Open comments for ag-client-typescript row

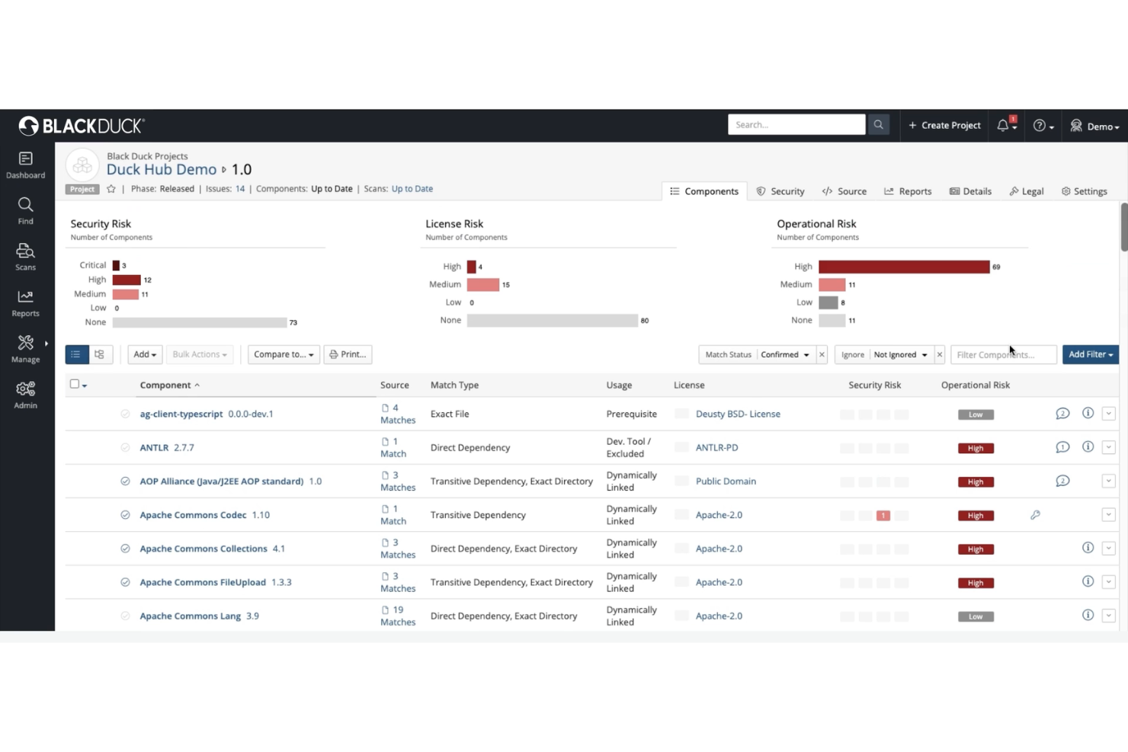(x=1062, y=414)
